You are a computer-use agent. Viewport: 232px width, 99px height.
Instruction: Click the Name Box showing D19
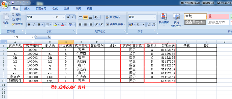[x=17, y=37]
